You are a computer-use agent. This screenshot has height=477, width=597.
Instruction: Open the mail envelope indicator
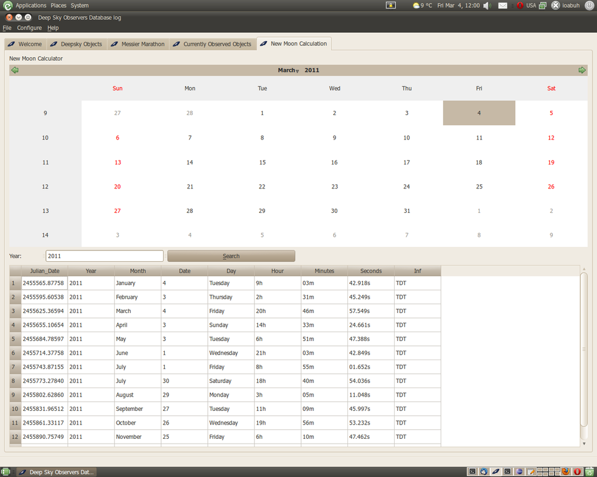(503, 5)
